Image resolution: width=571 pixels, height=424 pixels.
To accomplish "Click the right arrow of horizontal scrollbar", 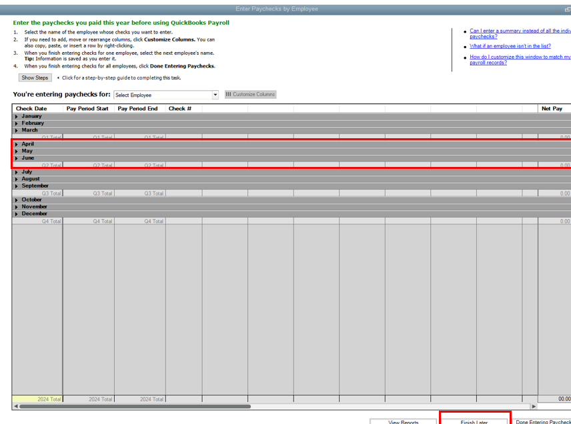I will tap(534, 406).
